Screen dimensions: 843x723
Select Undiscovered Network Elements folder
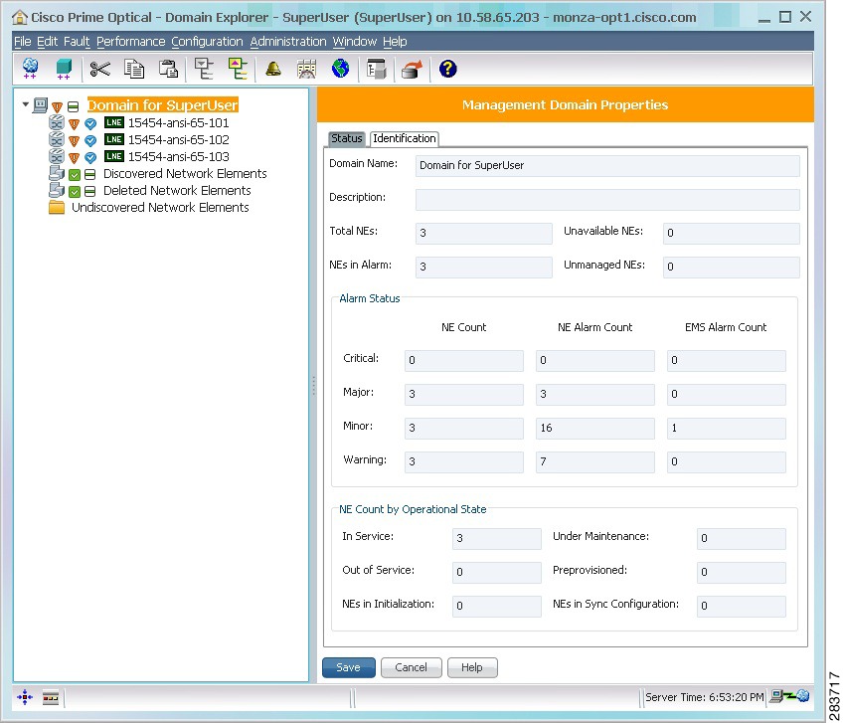160,208
